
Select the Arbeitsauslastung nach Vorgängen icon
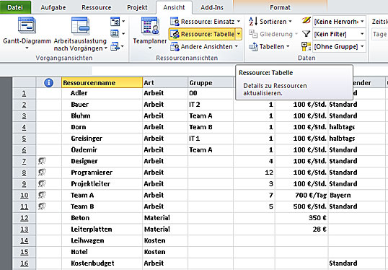pyautogui.click(x=80, y=26)
